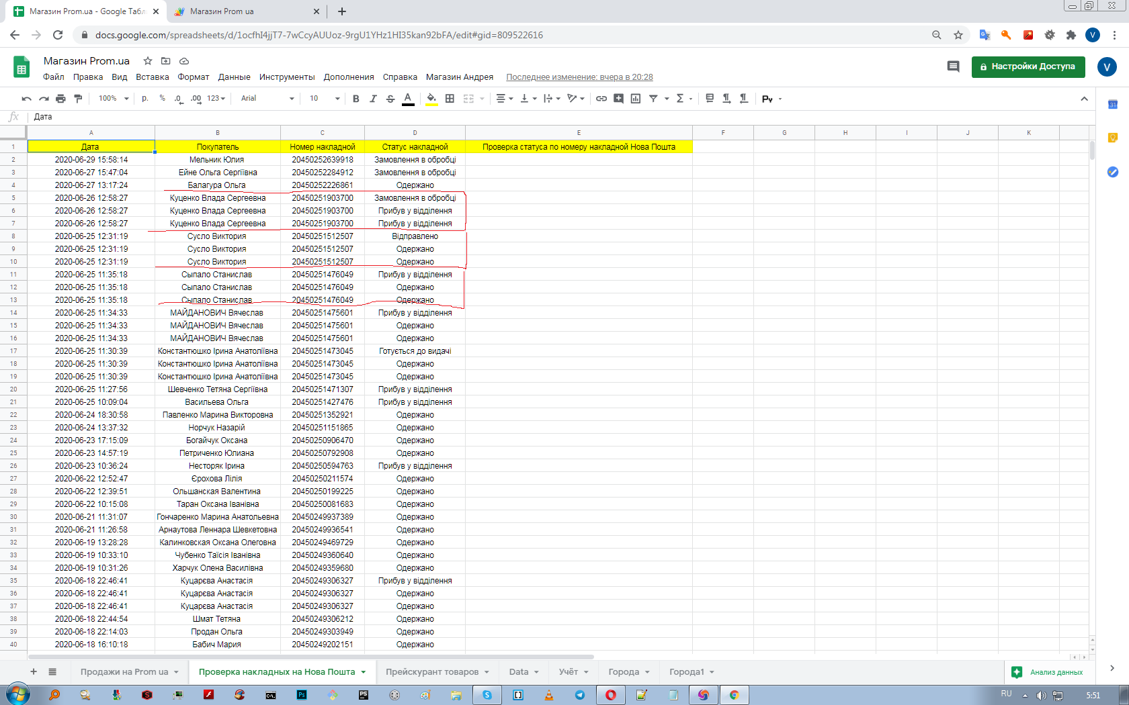Activate the paint format tool
Screen dimensions: 1129x705
pos(78,99)
